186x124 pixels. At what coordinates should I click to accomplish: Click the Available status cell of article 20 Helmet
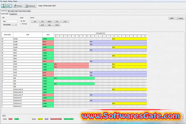tap(48, 53)
